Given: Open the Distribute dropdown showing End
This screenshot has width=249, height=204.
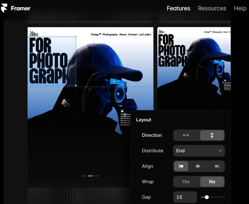Looking at the screenshot, I should 199,151.
